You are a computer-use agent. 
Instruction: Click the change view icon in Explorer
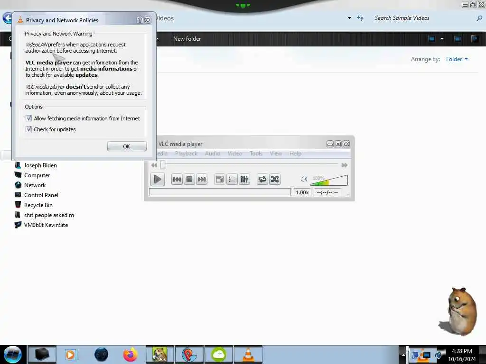coord(431,39)
